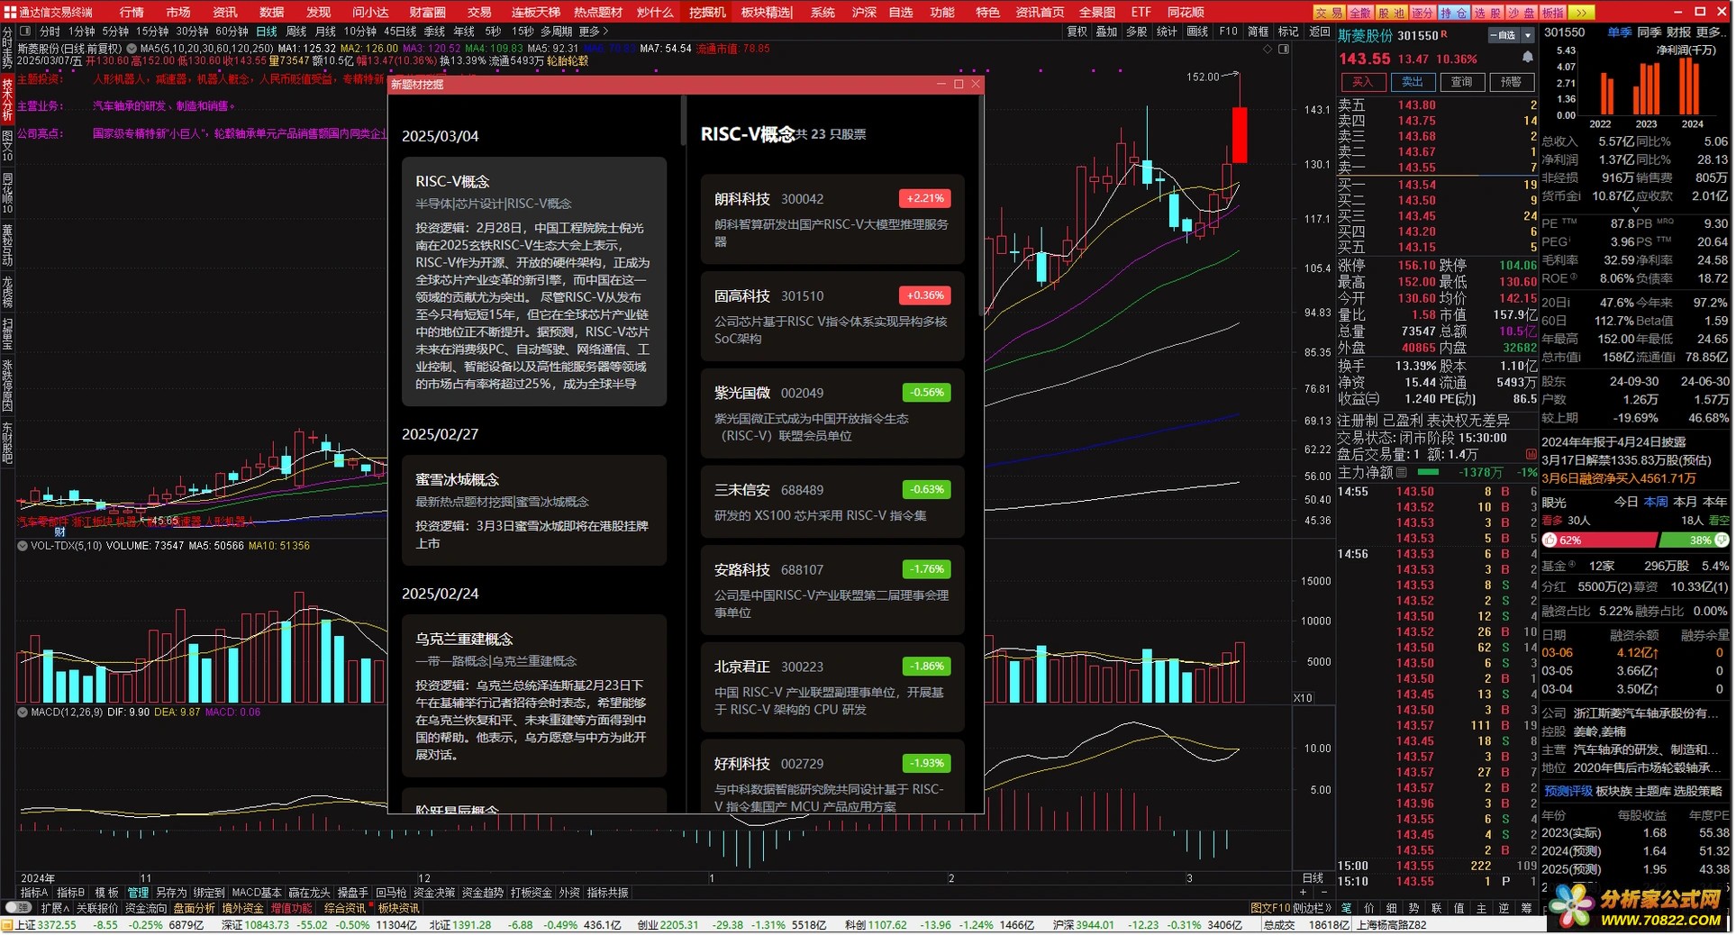
Task: Click the diamond marker icon above the chart
Action: [1268, 49]
